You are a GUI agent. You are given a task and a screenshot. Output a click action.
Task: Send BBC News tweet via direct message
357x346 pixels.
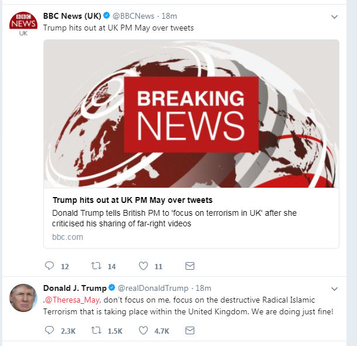tap(190, 266)
